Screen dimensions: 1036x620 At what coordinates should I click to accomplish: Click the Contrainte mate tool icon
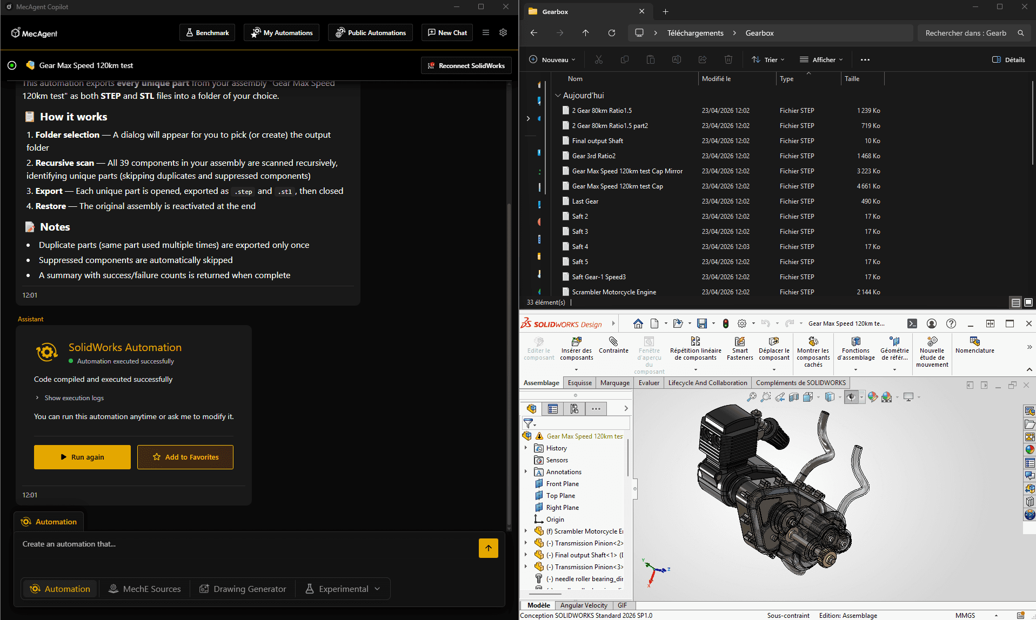click(613, 342)
